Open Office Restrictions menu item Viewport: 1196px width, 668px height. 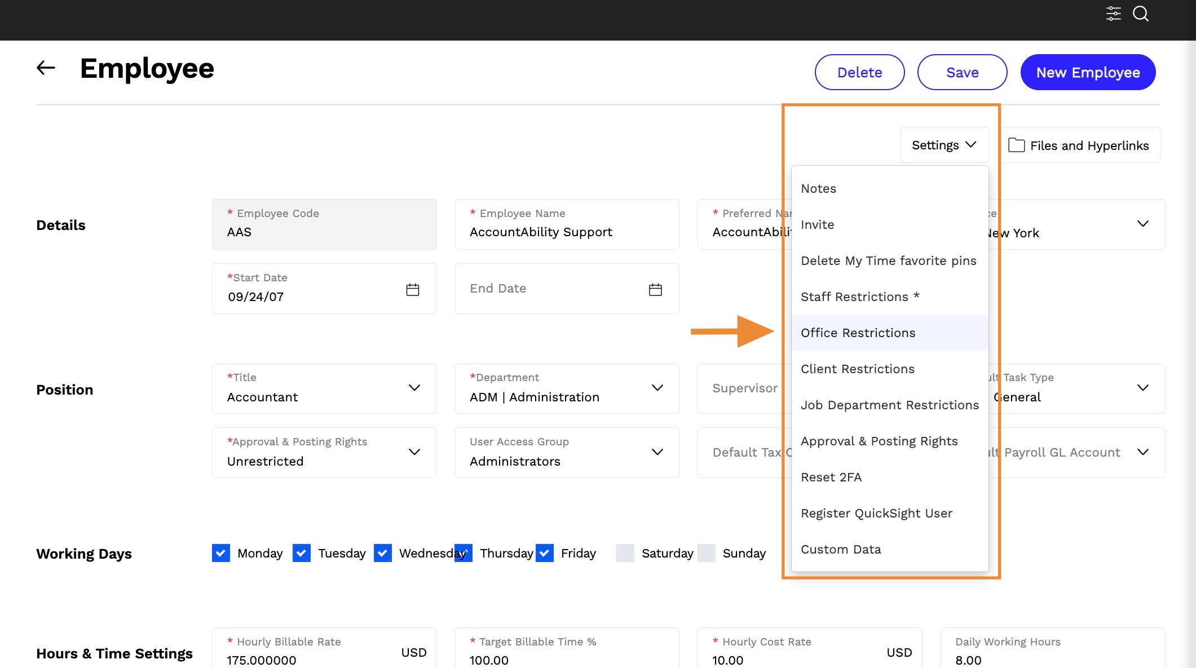point(890,333)
